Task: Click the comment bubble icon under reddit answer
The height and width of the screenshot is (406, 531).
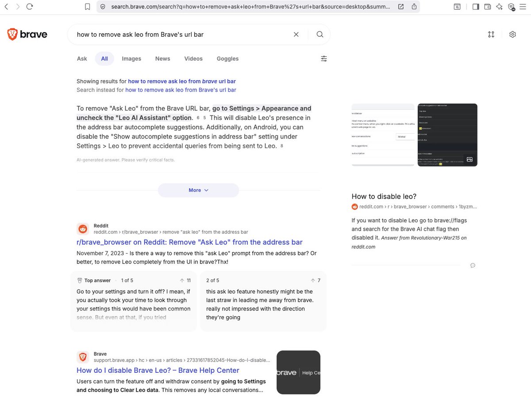Action: (473, 266)
